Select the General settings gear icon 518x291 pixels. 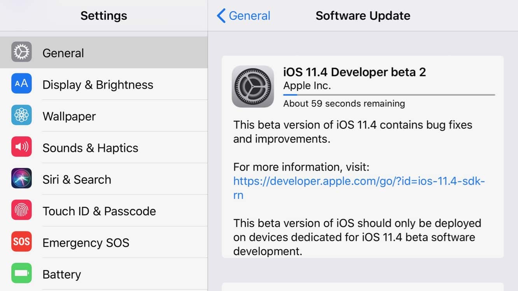(21, 52)
